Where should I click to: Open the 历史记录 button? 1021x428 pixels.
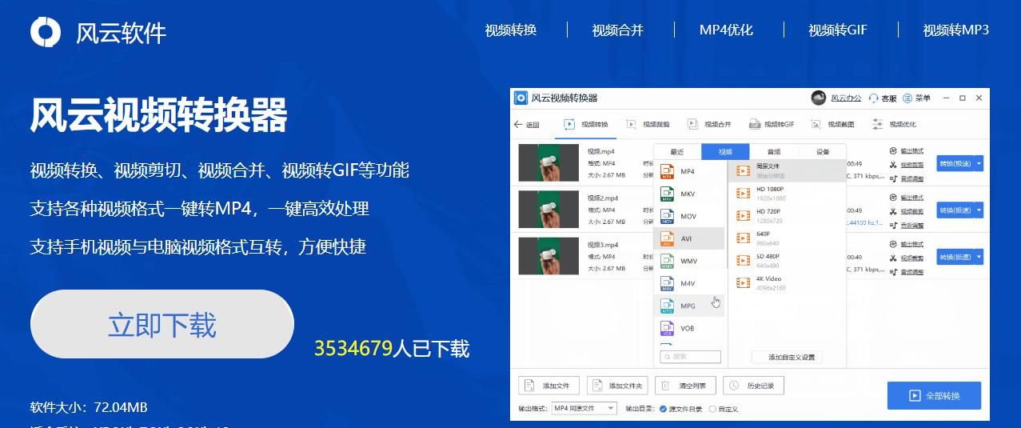tap(753, 386)
